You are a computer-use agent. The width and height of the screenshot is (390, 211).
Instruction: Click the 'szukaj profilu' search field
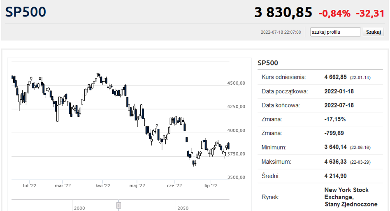(335, 32)
